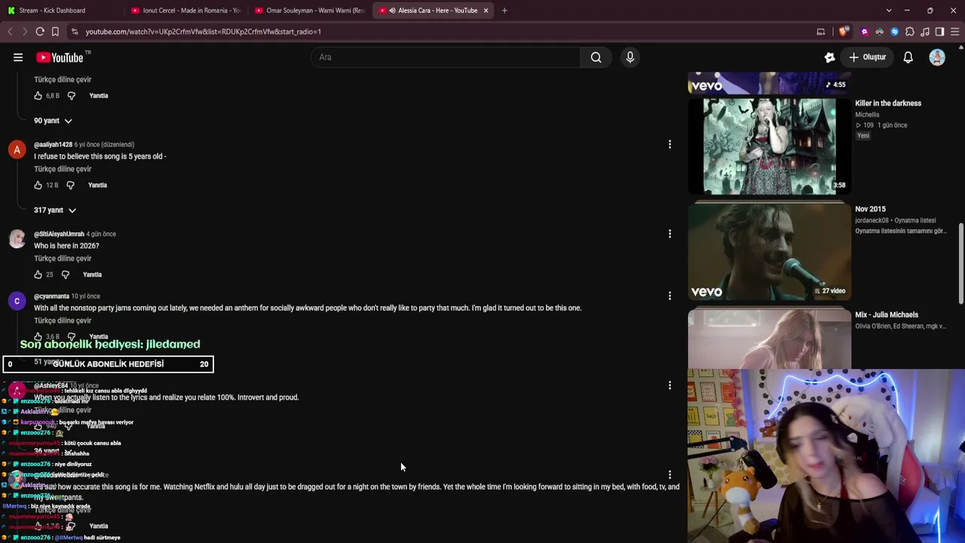Screen dimensions: 965x543
Task: Click the 'Mix - Julia Michaels' title
Action: pos(887,314)
